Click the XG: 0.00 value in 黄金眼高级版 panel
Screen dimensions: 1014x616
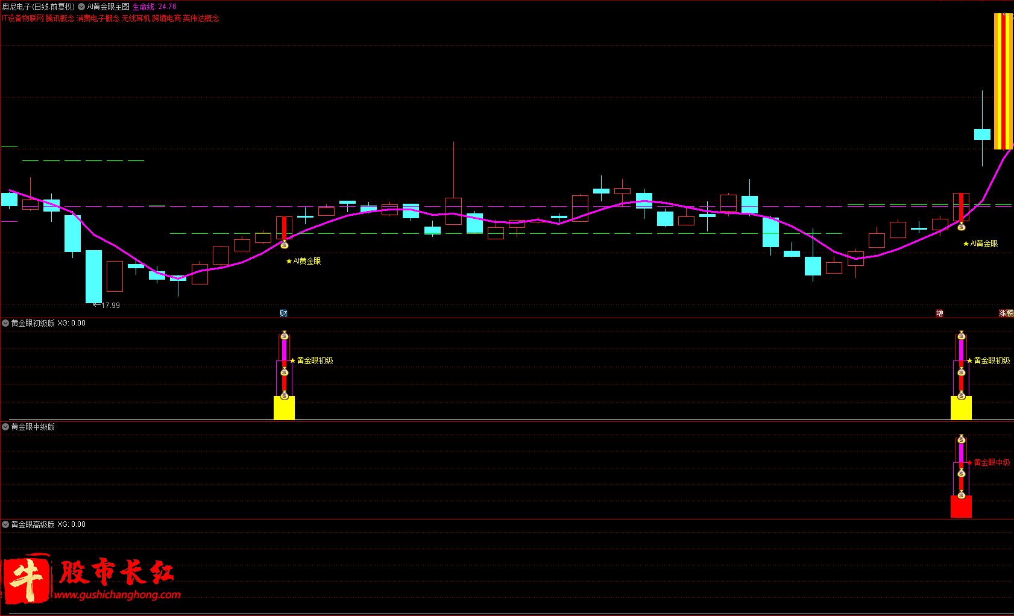point(72,524)
